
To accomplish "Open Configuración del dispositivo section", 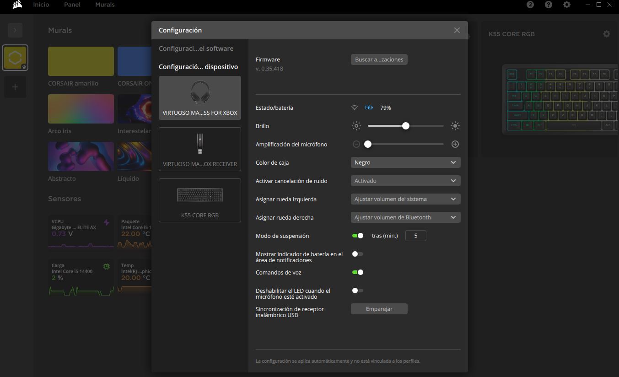I will 199,67.
